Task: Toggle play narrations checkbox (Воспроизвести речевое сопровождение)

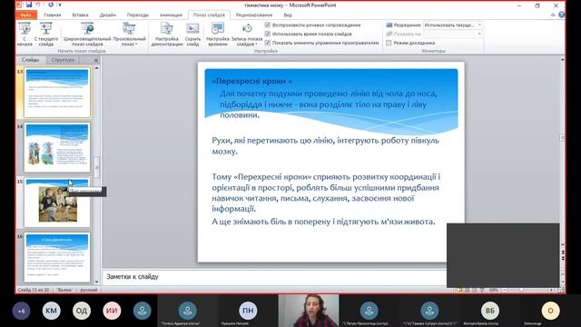Action: point(268,25)
